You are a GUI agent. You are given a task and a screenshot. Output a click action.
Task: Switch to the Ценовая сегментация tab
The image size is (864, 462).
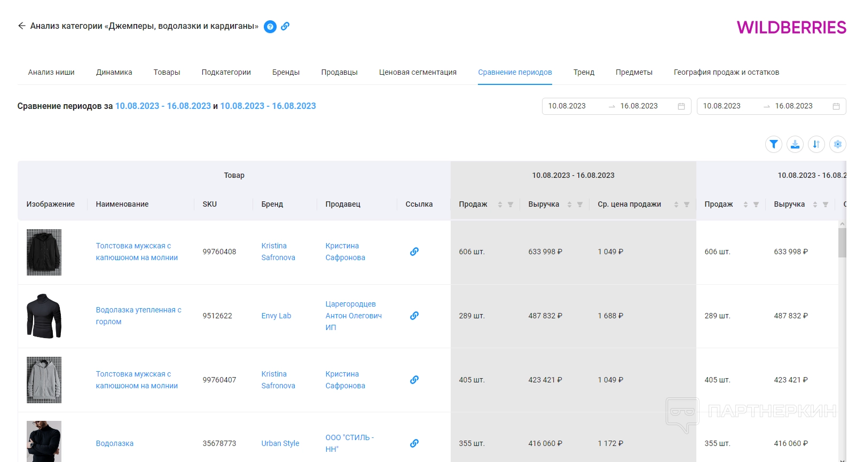418,72
